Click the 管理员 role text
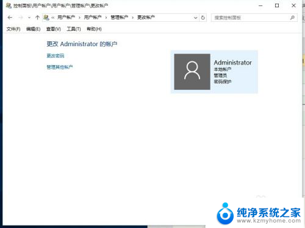305x228 pixels. click(220, 75)
